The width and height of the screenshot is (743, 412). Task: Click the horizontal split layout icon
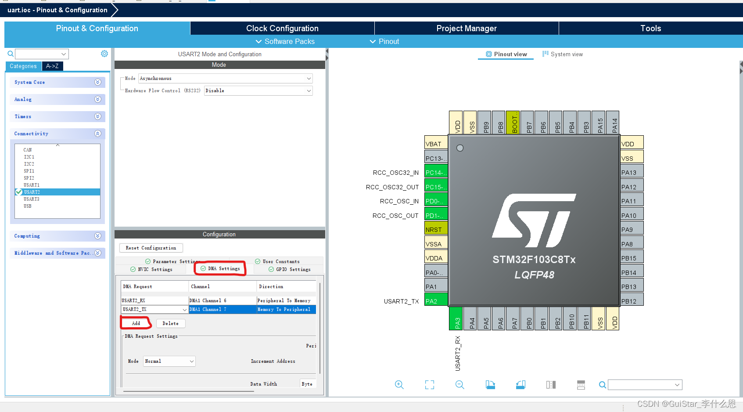(x=581, y=385)
